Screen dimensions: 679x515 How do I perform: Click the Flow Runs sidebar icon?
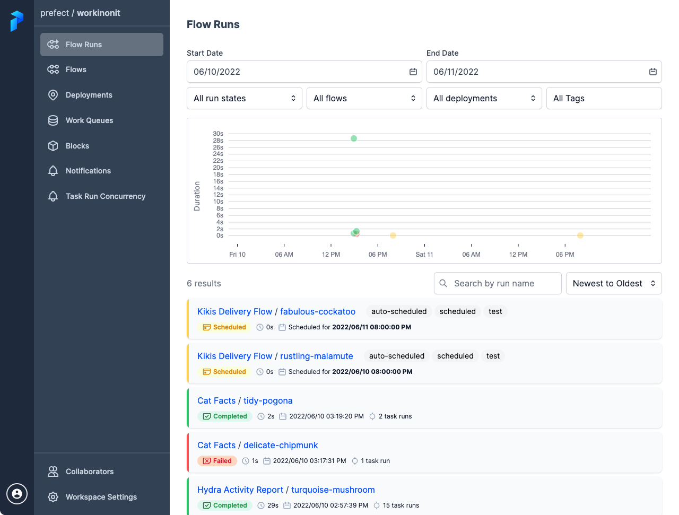[x=53, y=45]
